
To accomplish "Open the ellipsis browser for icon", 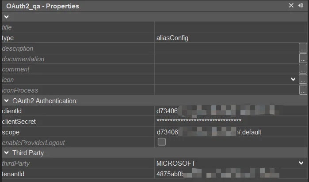I will point(303,79).
